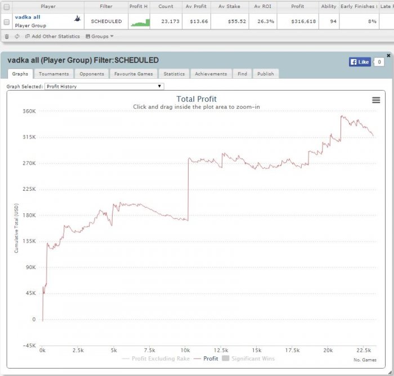Click the refresh icon beside the trash

pyautogui.click(x=17, y=37)
